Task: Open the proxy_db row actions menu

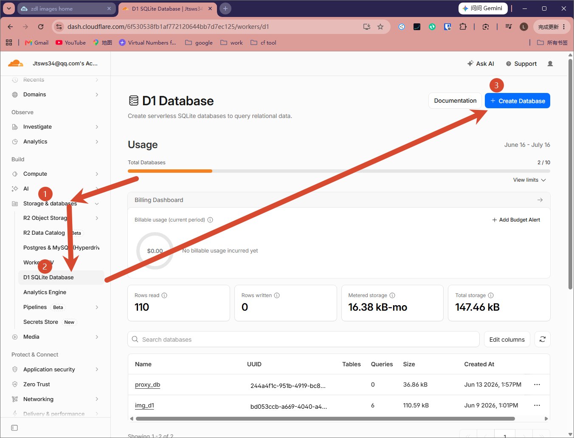Action: point(537,385)
